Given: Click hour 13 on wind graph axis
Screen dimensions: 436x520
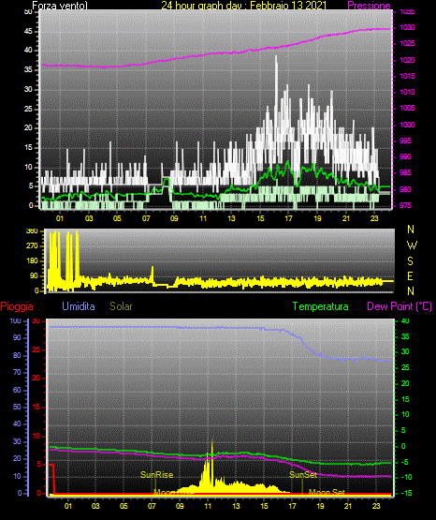Looking at the screenshot, I should point(231,218).
